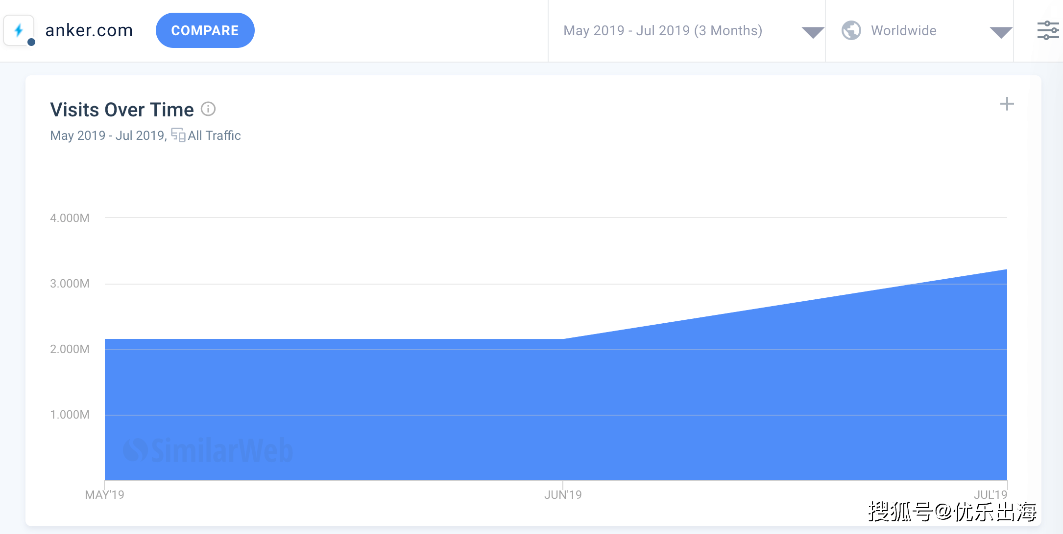Image resolution: width=1063 pixels, height=534 pixels.
Task: Click the anker.com site name
Action: click(89, 30)
